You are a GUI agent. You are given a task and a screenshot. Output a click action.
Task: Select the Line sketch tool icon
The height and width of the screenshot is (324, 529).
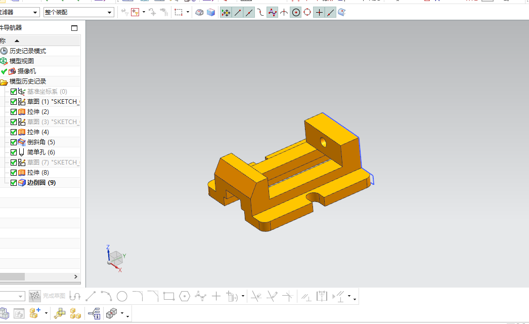click(x=91, y=296)
